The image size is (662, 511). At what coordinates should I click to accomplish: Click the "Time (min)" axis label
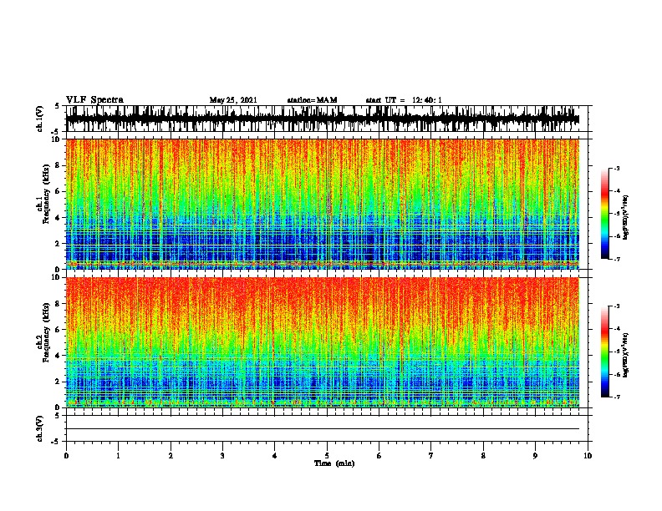tap(334, 463)
